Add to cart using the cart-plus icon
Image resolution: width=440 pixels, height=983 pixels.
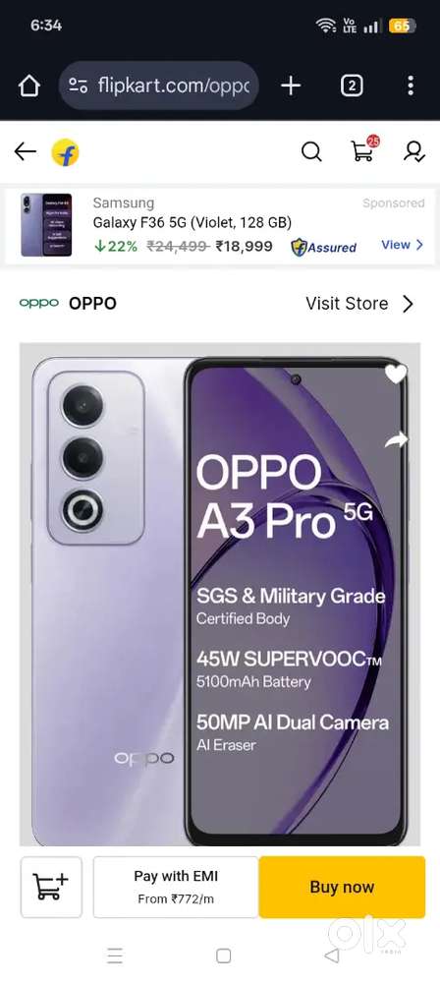[x=51, y=887]
